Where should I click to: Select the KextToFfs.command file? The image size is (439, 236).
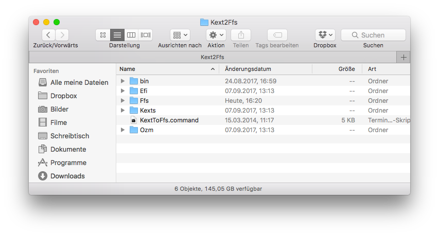click(x=169, y=120)
